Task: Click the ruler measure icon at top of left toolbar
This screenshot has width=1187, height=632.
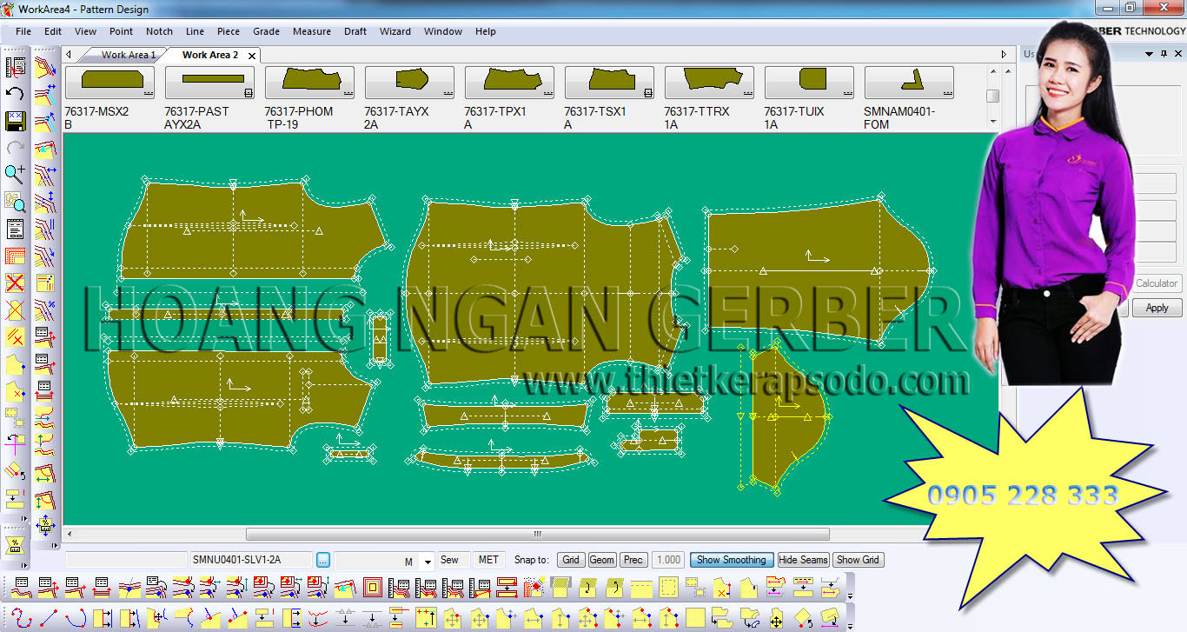Action: (15, 66)
